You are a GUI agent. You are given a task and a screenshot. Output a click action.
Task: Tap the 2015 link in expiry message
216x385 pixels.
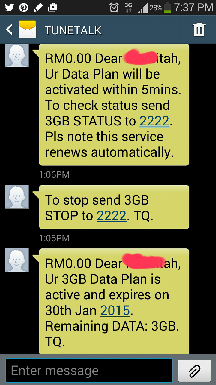coord(115,310)
